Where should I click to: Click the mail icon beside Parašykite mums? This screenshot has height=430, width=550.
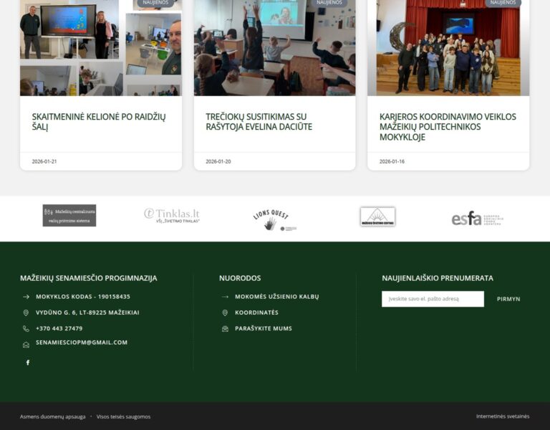[x=225, y=328]
